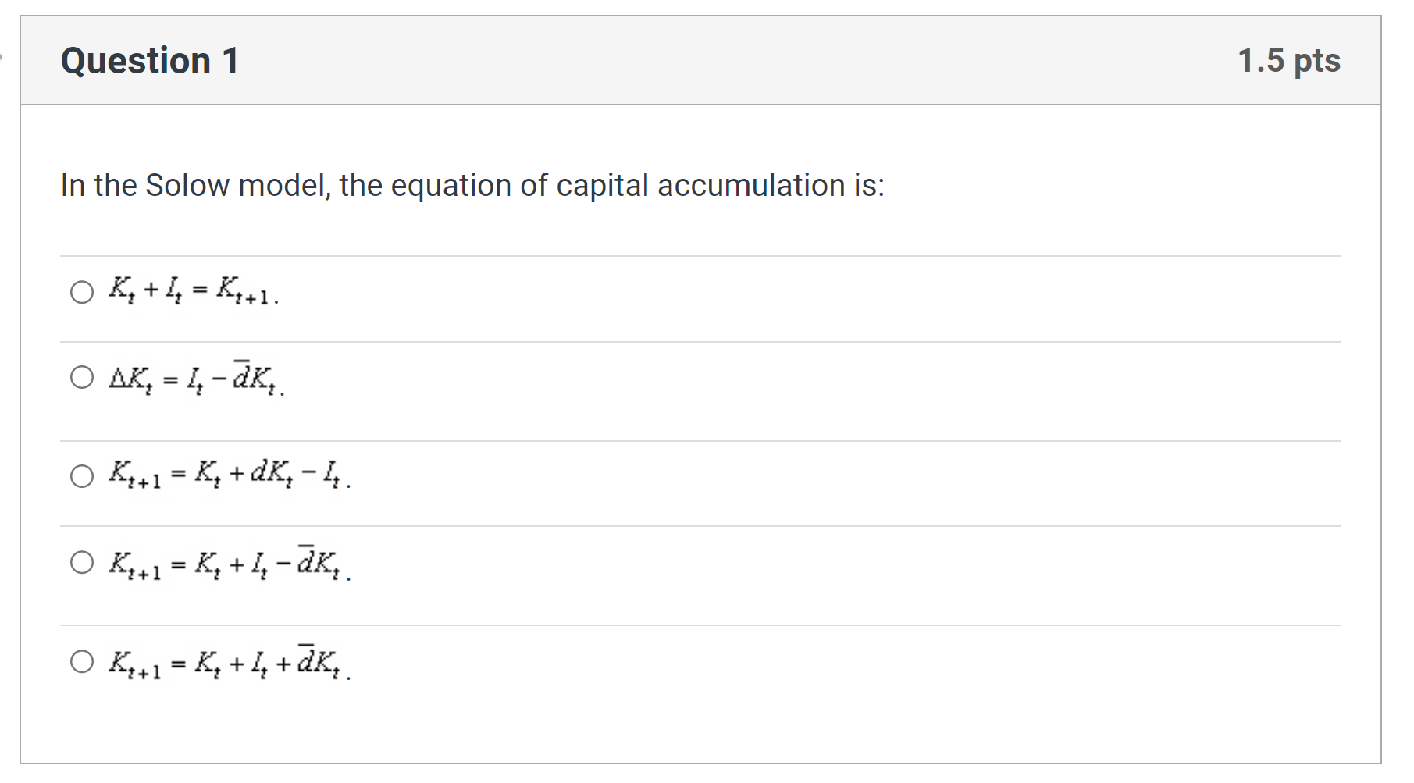Click the Question 1 header
The height and width of the screenshot is (783, 1414).
pos(150,60)
